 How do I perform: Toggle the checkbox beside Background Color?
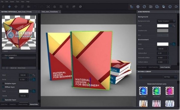pos(171,26)
